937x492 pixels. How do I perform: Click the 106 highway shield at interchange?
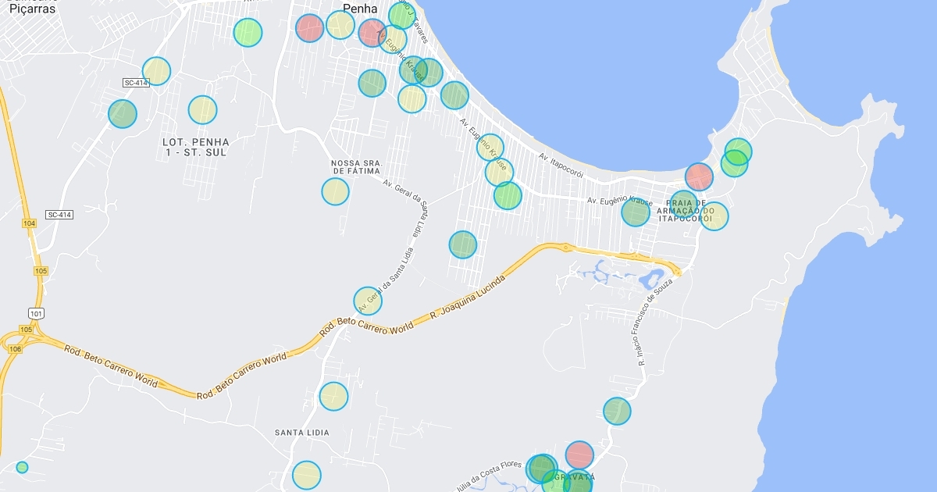point(16,349)
